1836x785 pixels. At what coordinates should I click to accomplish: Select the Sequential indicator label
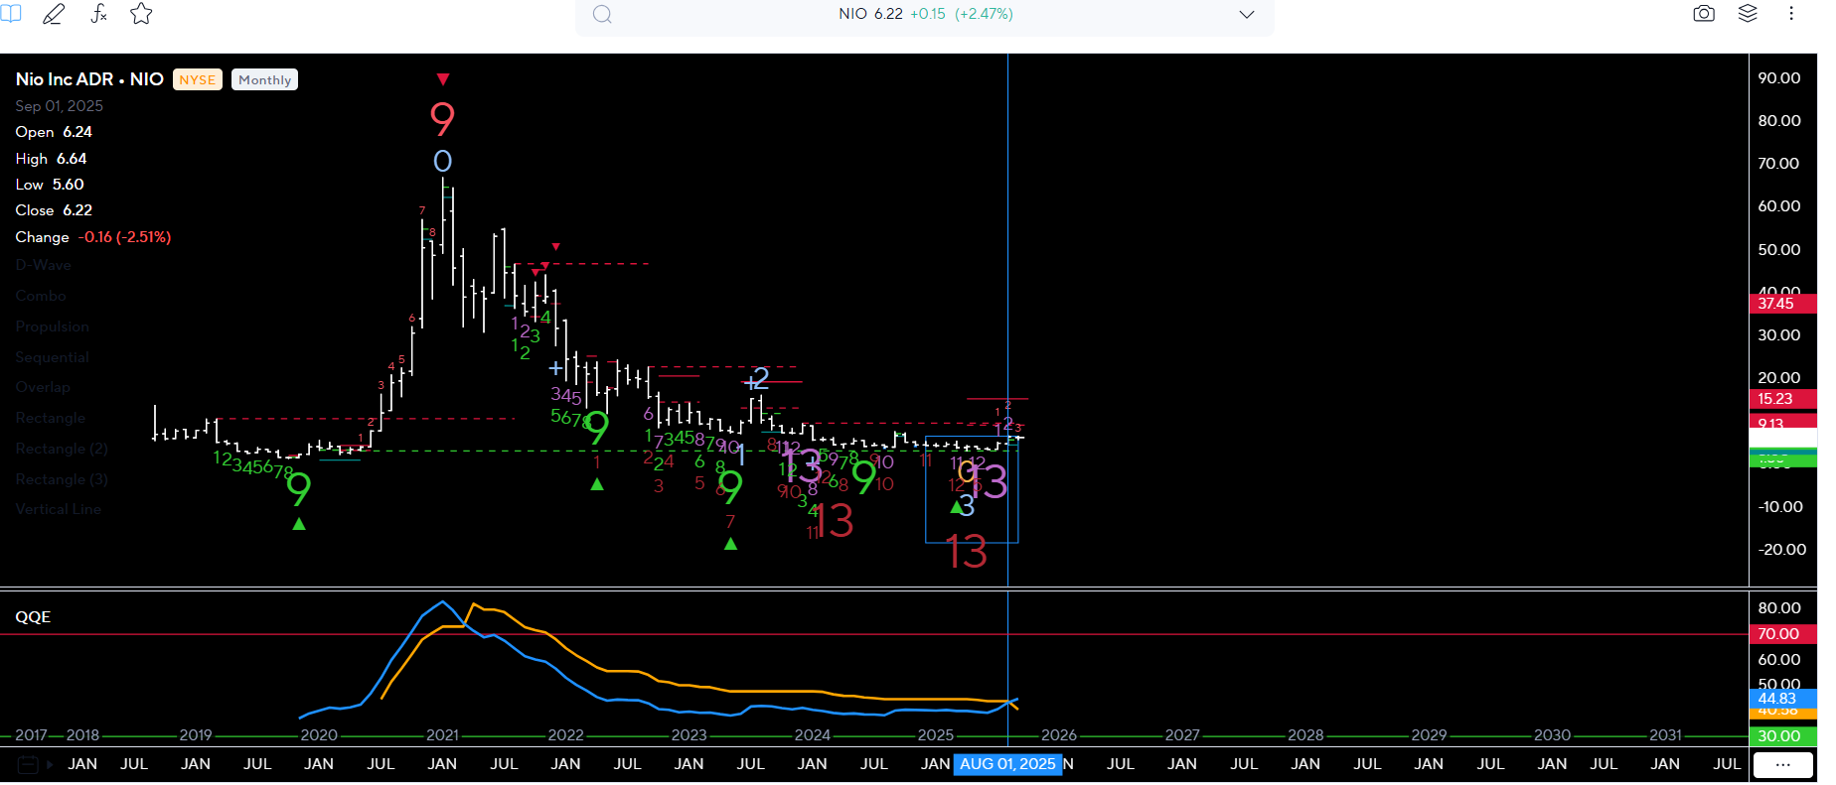(x=53, y=357)
